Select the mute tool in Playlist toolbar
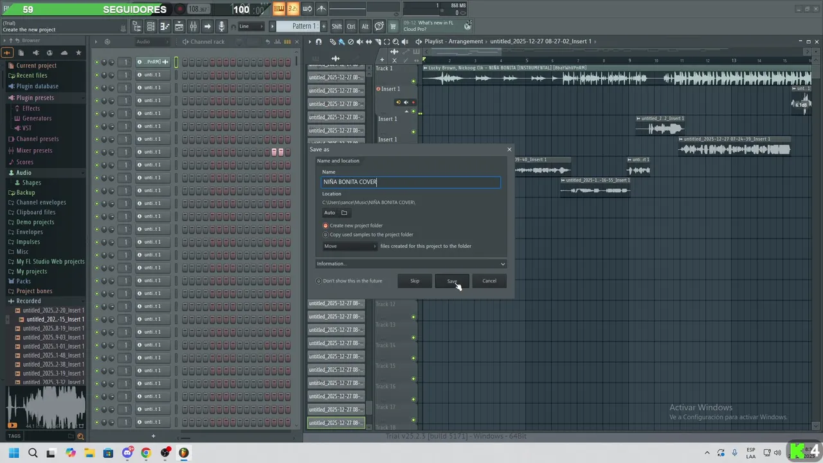Image resolution: width=823 pixels, height=463 pixels. tap(359, 41)
